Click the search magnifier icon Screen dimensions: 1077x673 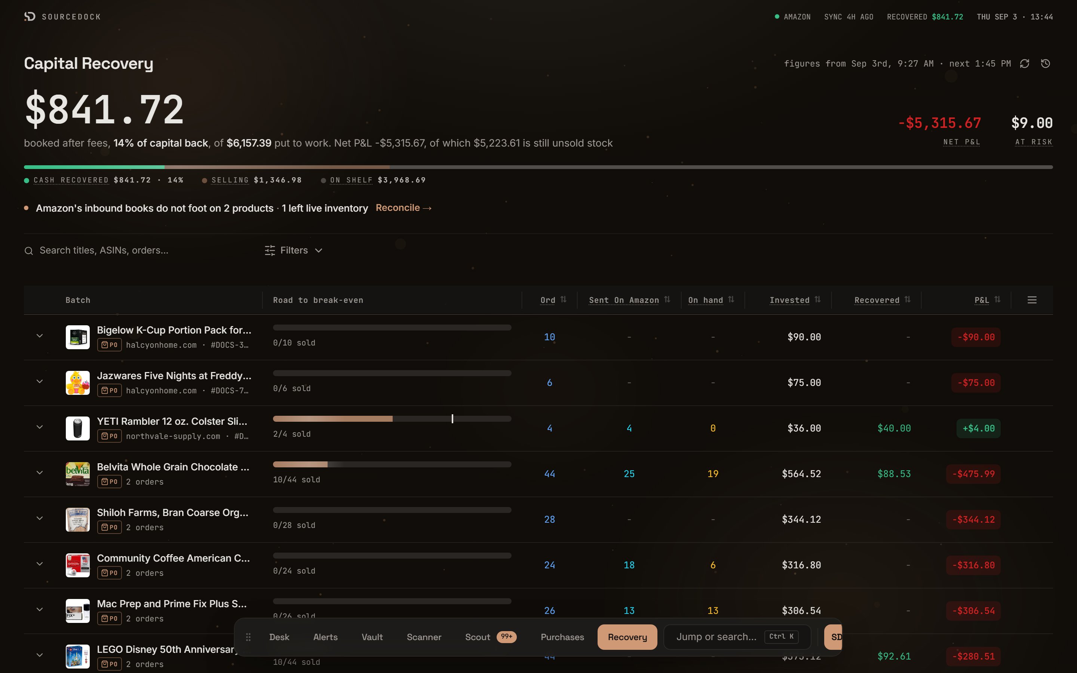[29, 251]
